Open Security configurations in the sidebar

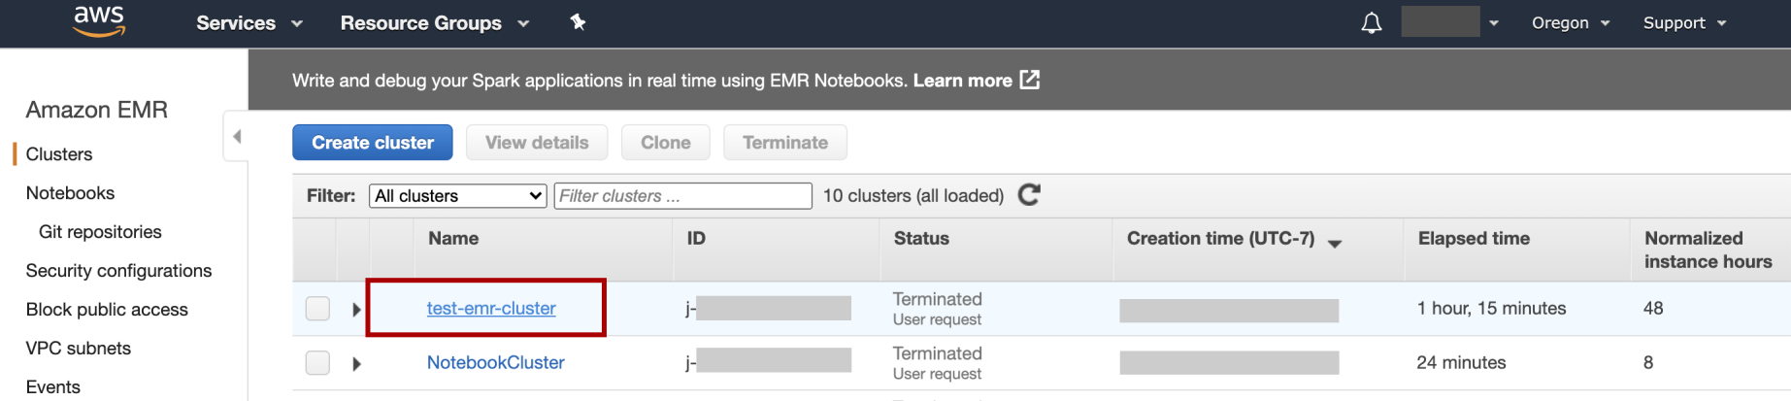118,271
